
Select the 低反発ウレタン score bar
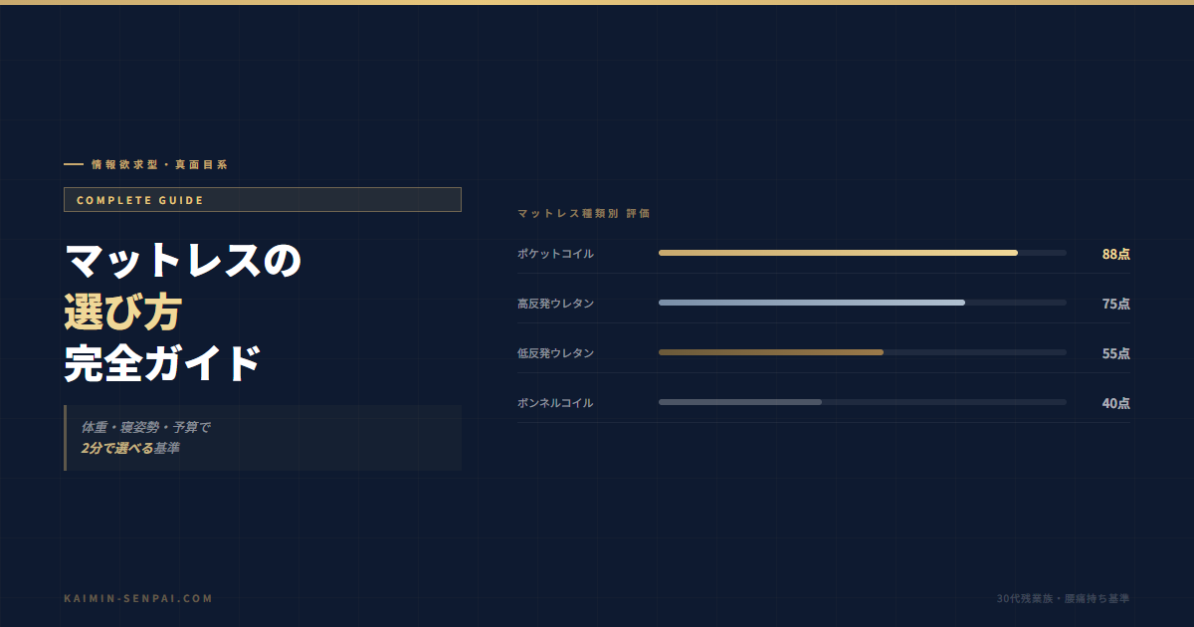point(863,352)
